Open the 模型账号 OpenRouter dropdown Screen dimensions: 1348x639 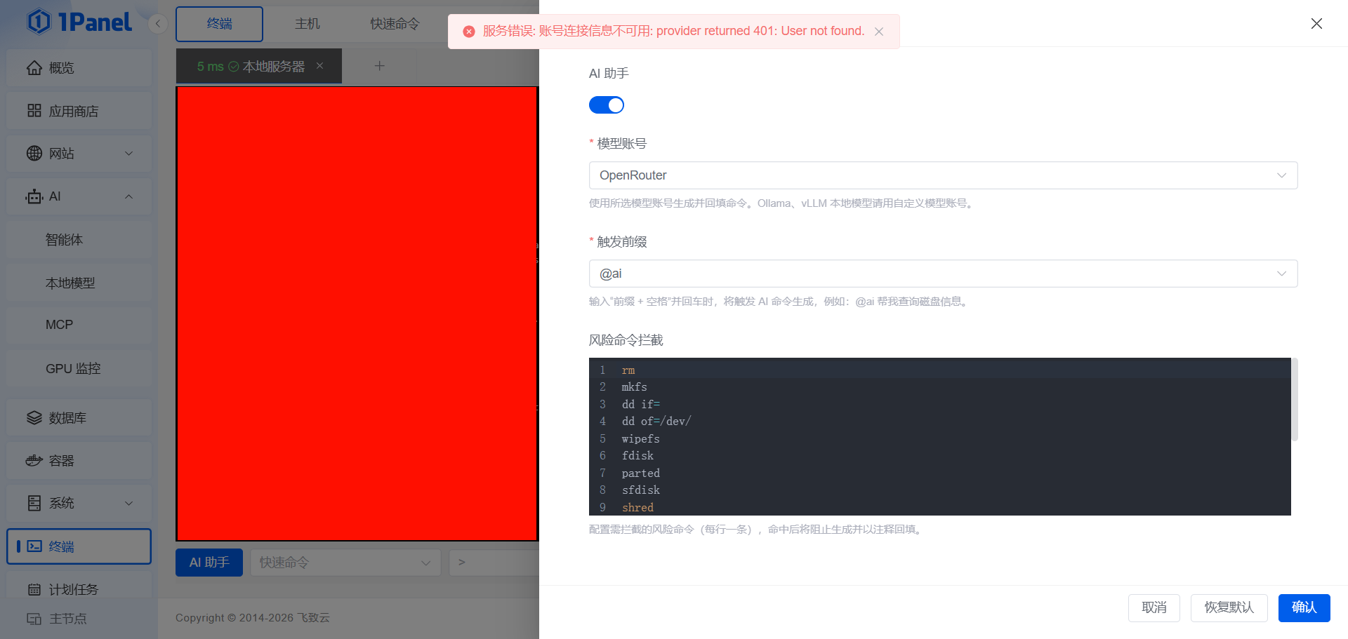[942, 175]
